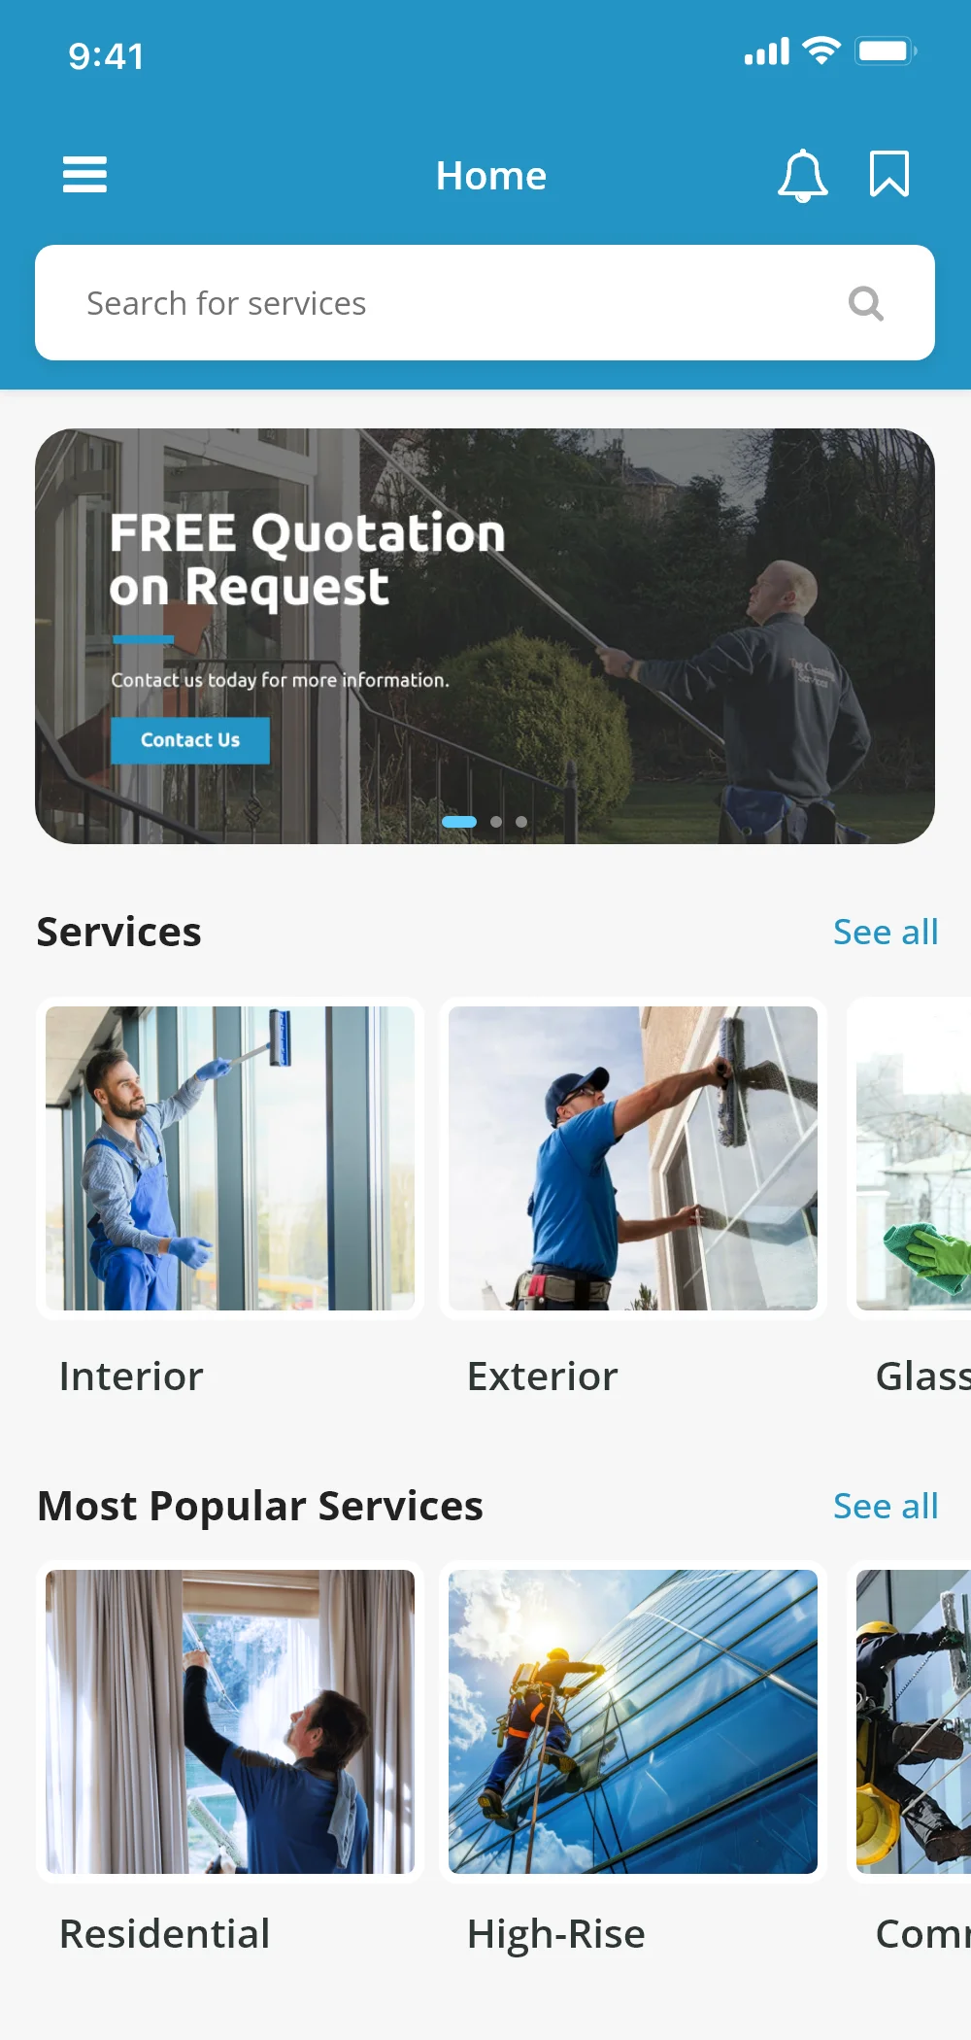Focus the Search for services field

coord(485,303)
